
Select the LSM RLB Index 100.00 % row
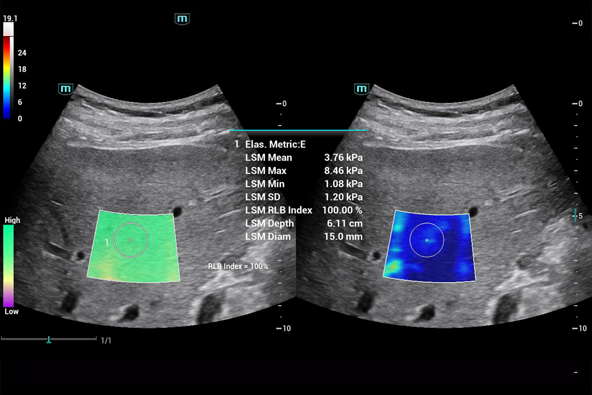point(303,210)
